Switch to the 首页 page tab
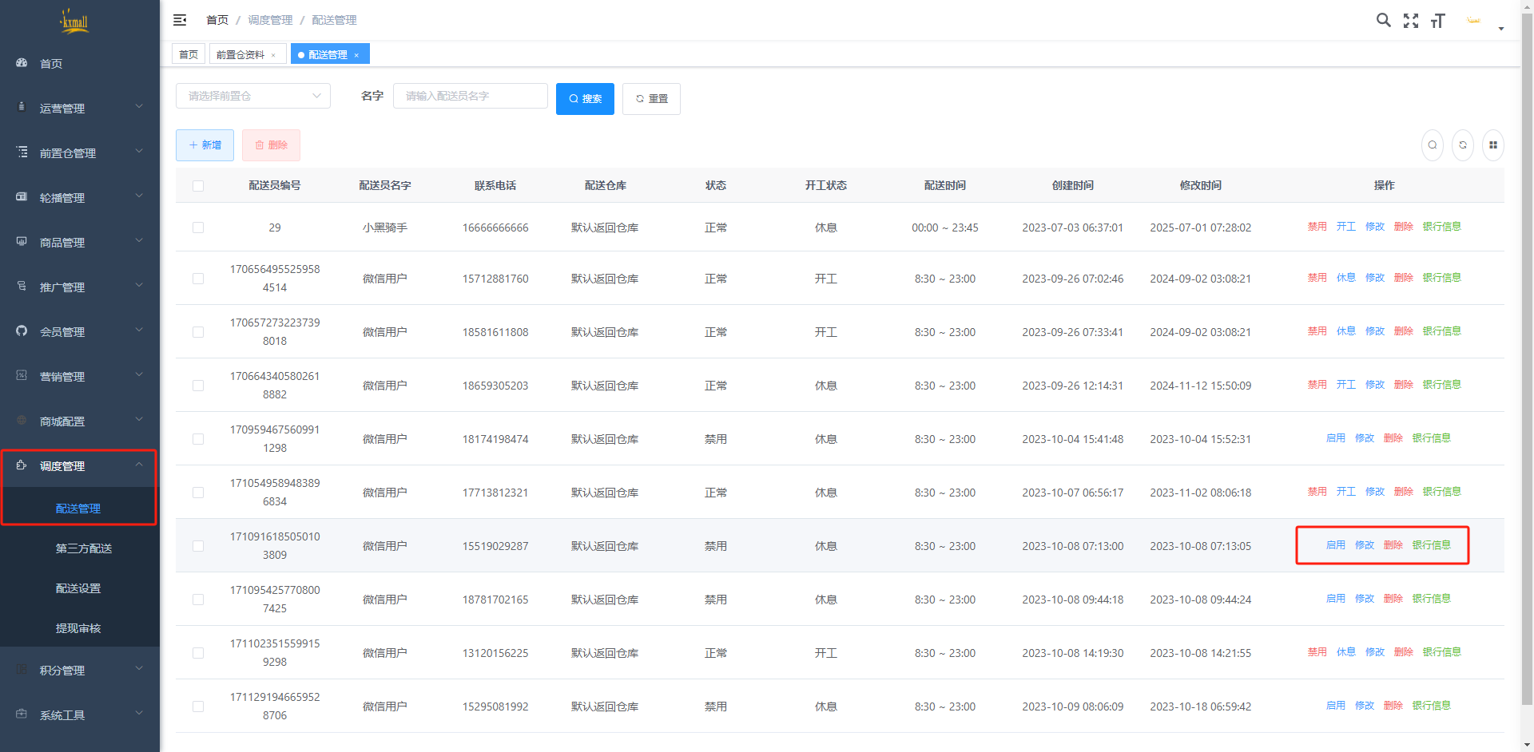 189,54
